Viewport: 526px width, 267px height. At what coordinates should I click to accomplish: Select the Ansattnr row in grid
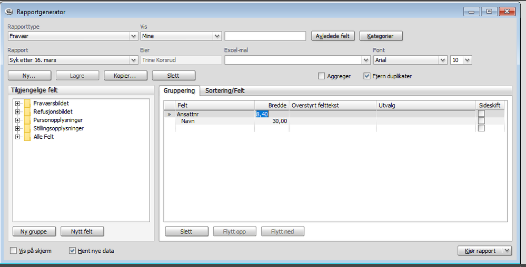(334, 114)
